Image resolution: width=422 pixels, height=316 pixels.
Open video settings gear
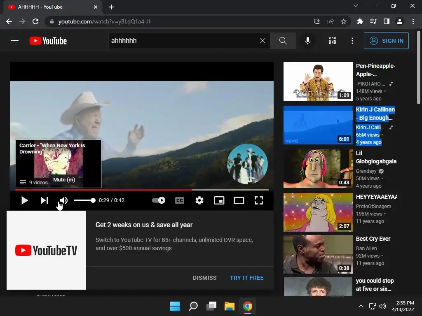pyautogui.click(x=199, y=200)
